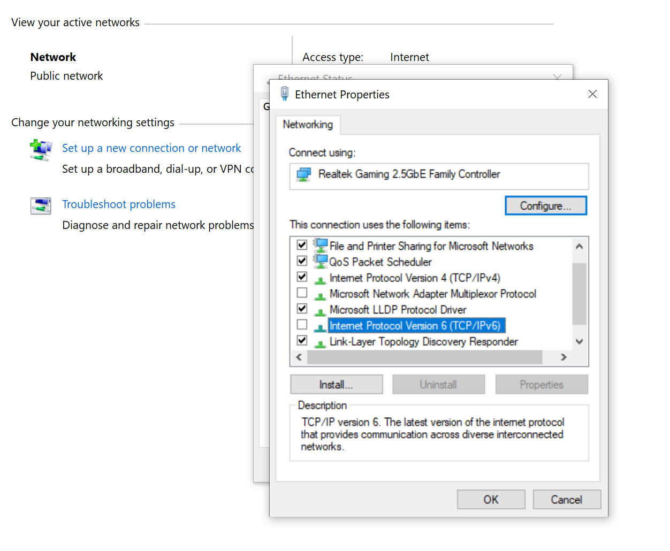Open Set up a new connection link
This screenshot has width=670, height=551.
point(151,148)
